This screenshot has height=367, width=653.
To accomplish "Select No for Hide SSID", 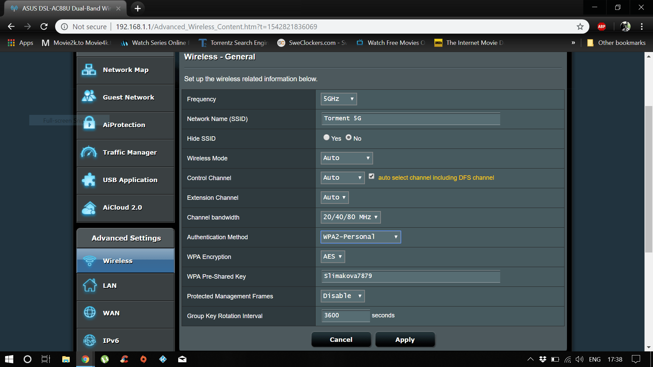I will [x=349, y=138].
